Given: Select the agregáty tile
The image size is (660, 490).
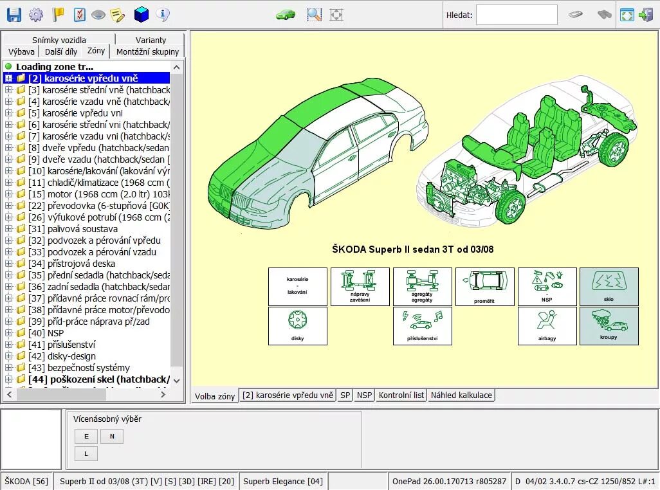Looking at the screenshot, I should coord(422,286).
